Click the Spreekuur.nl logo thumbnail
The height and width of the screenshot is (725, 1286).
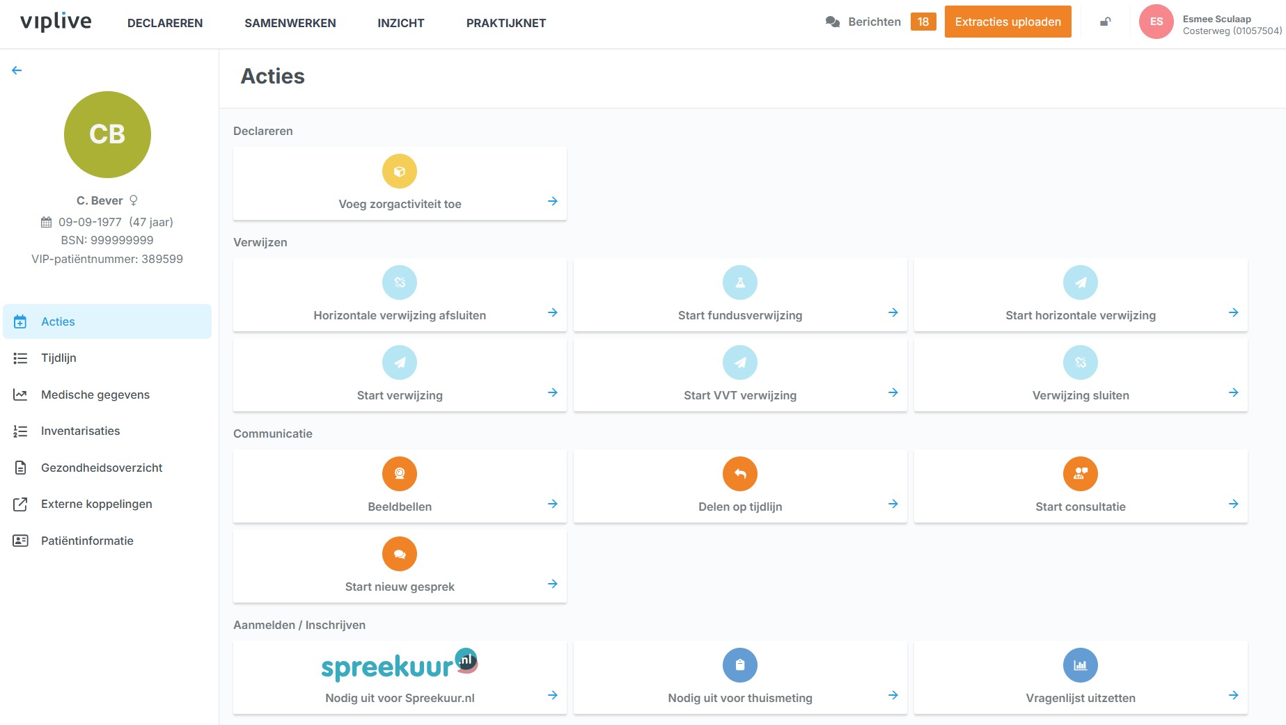click(x=400, y=666)
